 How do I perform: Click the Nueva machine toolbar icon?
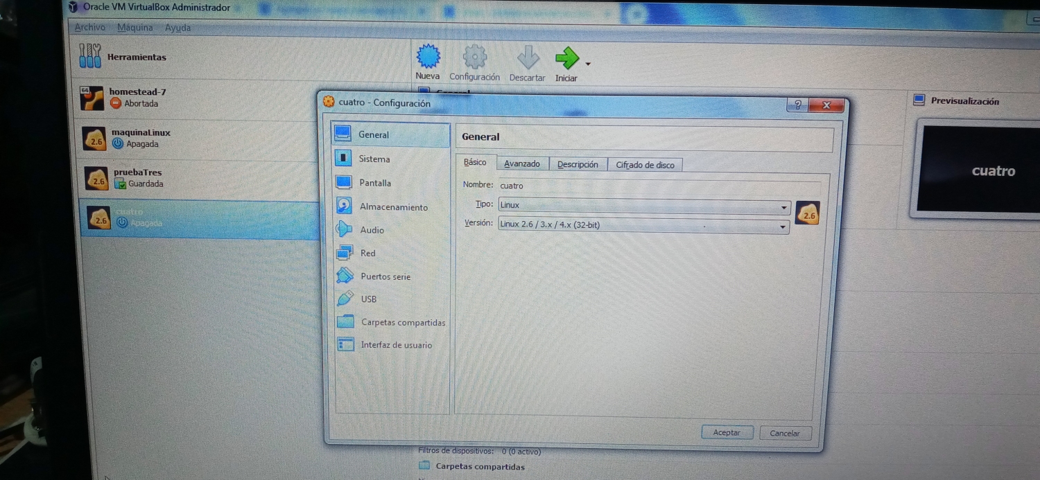[428, 57]
